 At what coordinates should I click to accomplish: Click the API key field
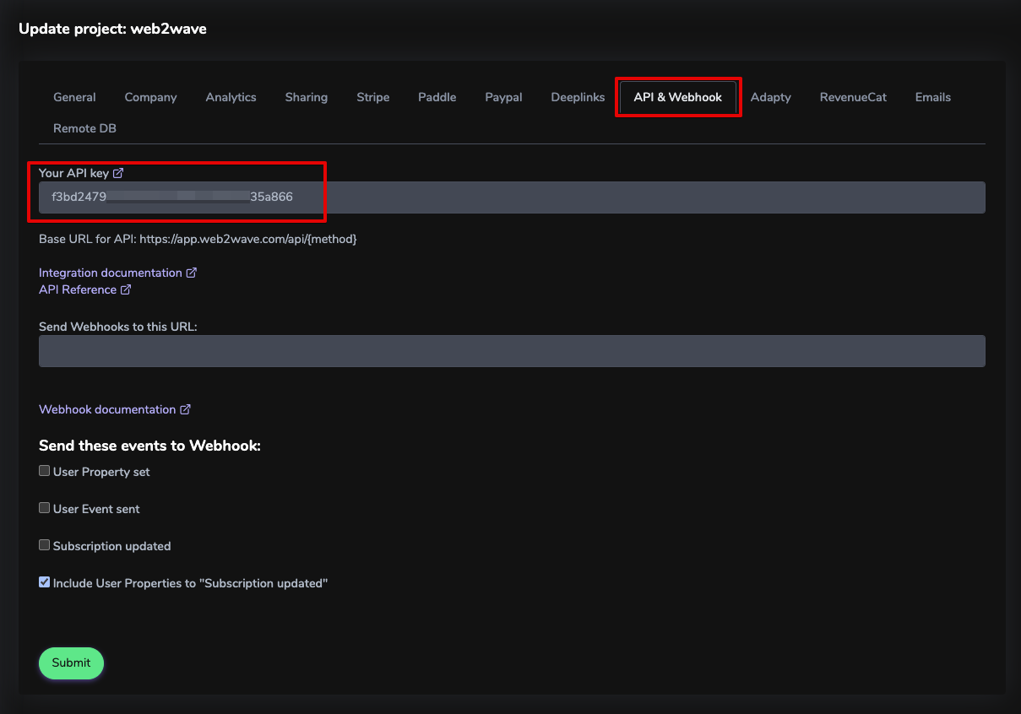click(x=512, y=197)
